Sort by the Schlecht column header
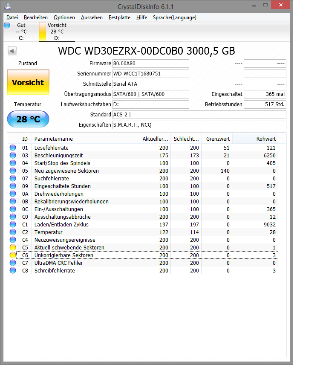The width and height of the screenshot is (323, 365). (x=186, y=139)
